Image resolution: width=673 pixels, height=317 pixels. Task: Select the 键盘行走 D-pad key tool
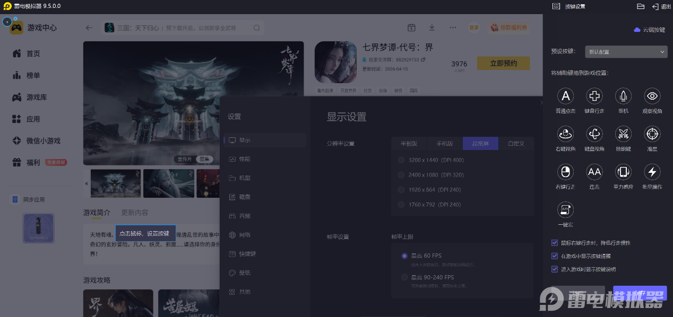[594, 96]
